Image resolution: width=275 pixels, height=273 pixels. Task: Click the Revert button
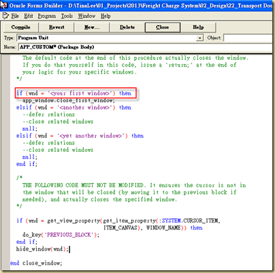point(56,27)
